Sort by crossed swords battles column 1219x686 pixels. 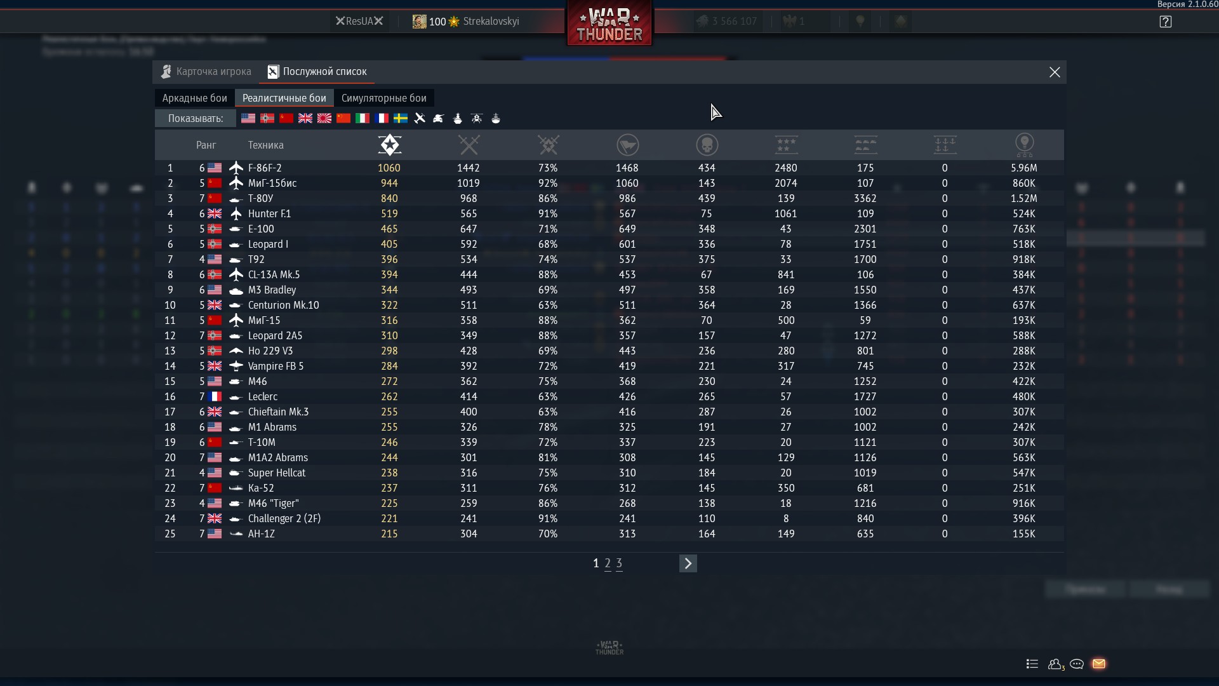click(x=469, y=145)
